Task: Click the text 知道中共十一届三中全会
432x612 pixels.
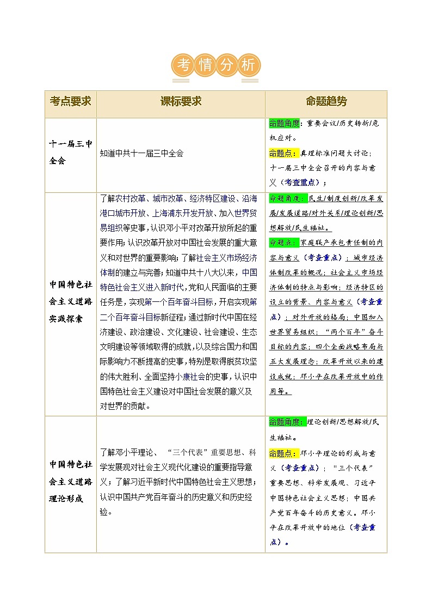Action: click(141, 153)
